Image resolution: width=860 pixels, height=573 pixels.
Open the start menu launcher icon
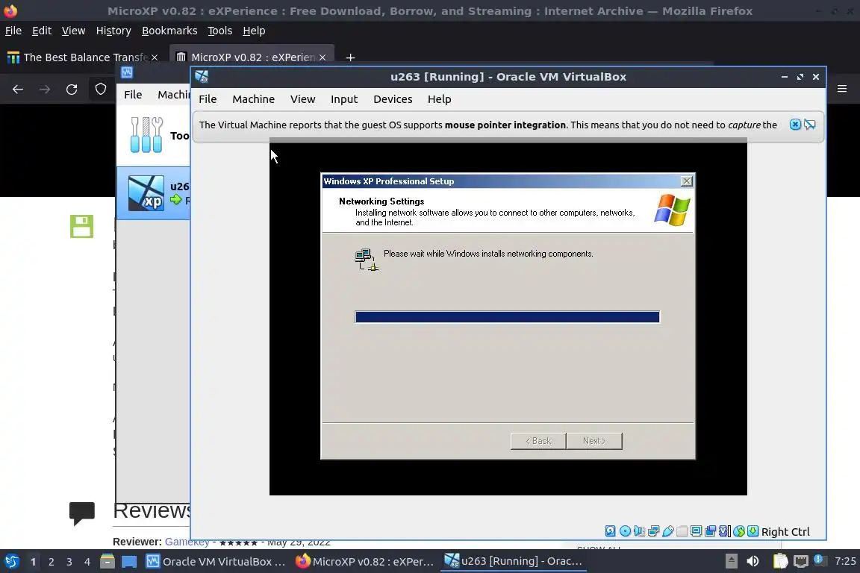11,562
